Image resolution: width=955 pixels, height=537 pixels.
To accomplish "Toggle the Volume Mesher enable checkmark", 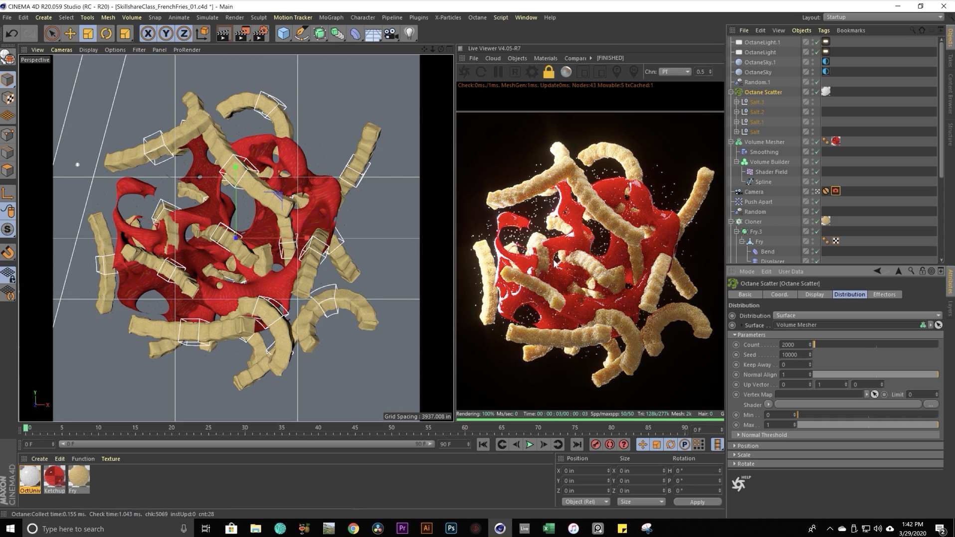I will 816,142.
